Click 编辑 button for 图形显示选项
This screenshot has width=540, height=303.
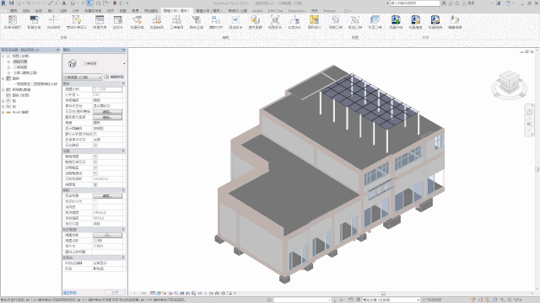(x=107, y=117)
